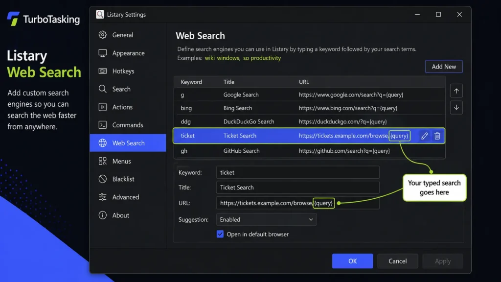The height and width of the screenshot is (282, 501).
Task: Select the Commands terminal icon
Action: tap(103, 125)
